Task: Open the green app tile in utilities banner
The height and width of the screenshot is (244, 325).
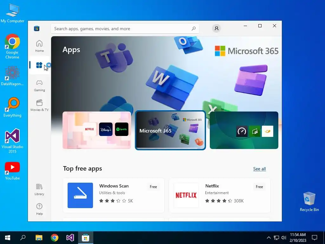Action: tap(255, 131)
